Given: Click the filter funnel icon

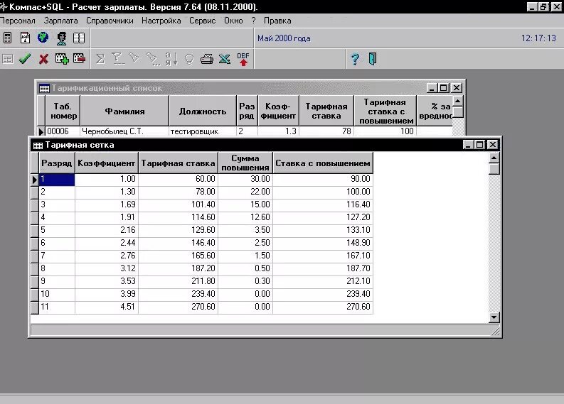Looking at the screenshot, I should (117, 58).
